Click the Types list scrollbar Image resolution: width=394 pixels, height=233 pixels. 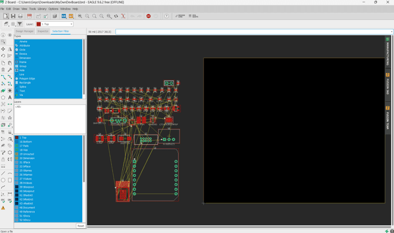tap(84, 68)
